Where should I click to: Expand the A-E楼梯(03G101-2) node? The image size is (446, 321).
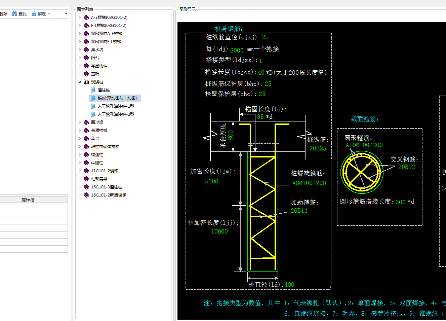pyautogui.click(x=80, y=17)
